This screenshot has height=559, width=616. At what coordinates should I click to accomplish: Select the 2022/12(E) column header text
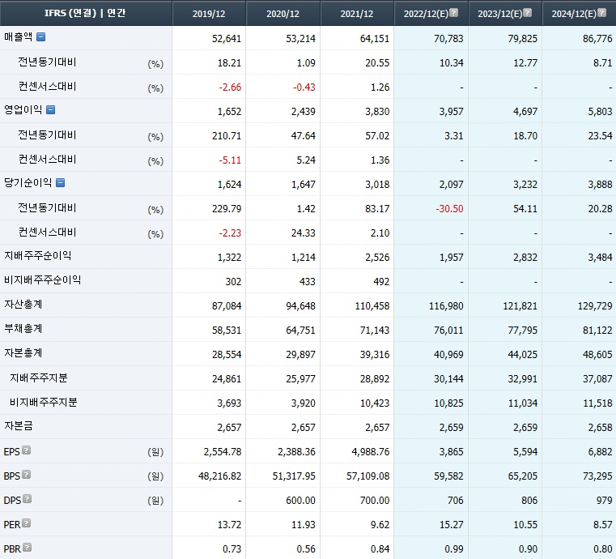coord(426,14)
